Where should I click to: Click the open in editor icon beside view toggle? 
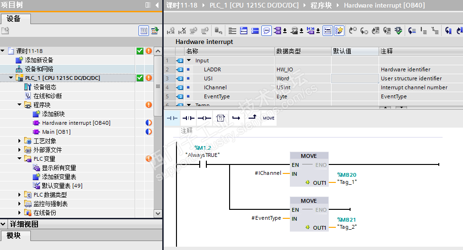tap(155, 31)
